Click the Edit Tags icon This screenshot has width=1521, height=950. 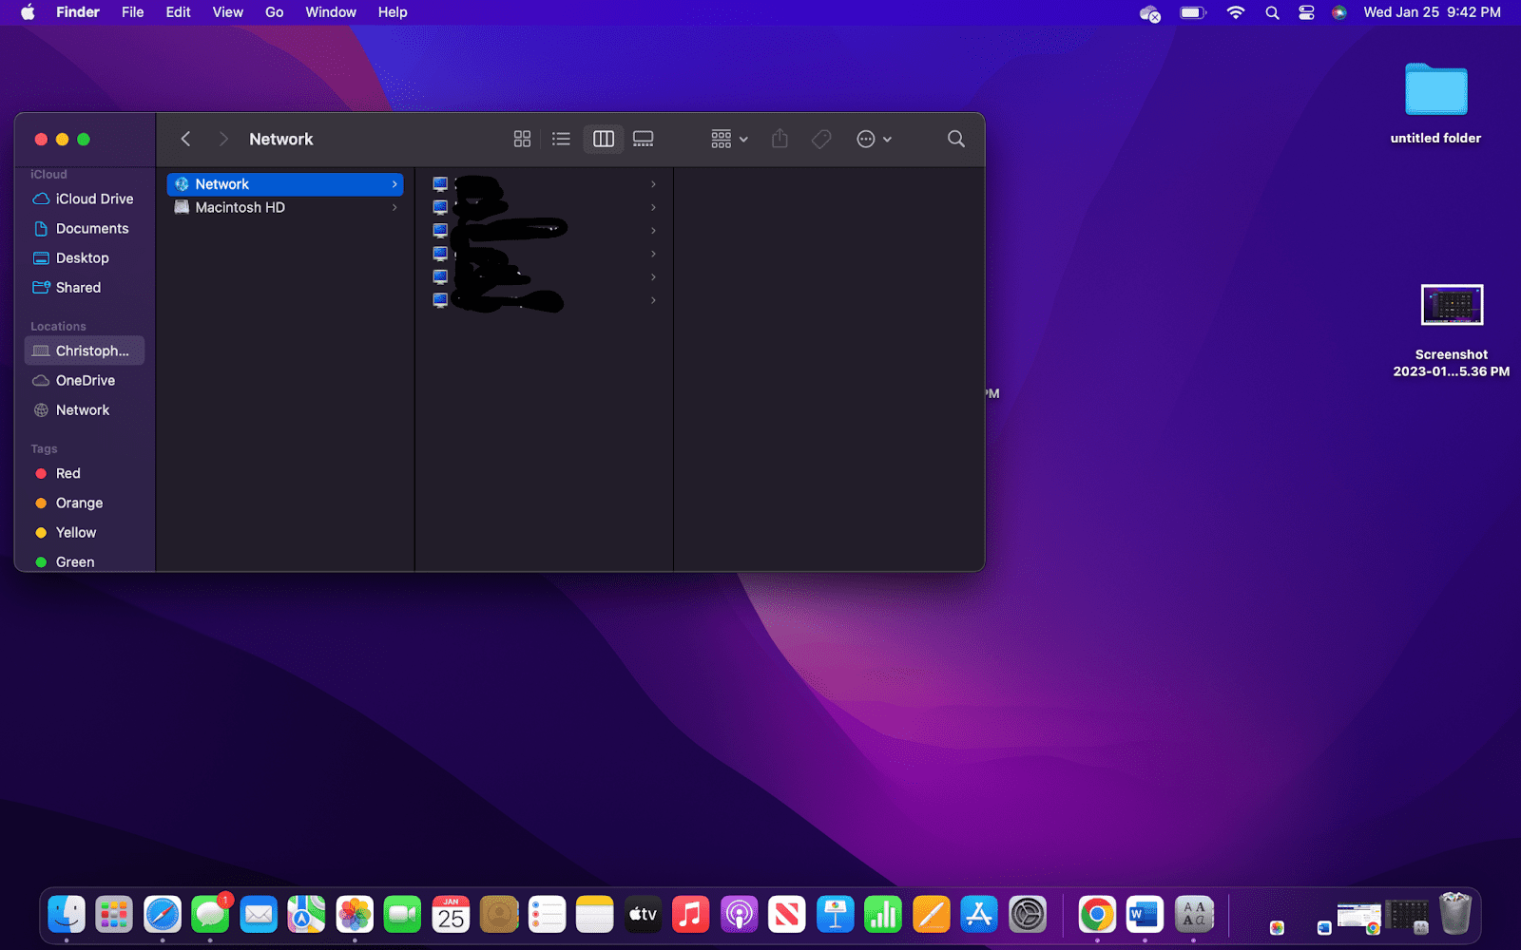tap(821, 139)
